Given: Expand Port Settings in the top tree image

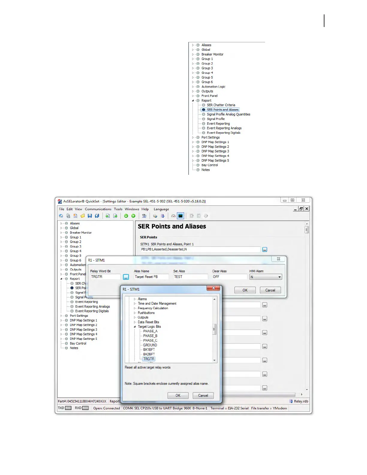Looking at the screenshot, I should (193, 137).
